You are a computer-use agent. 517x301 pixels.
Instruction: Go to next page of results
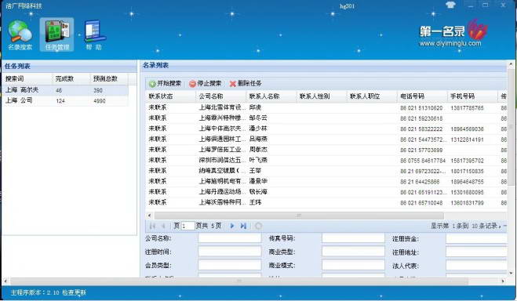[232, 226]
